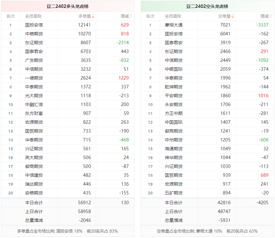The image size is (275, 238).
Task: Click 名次 header in short table
Action: [x=150, y=16]
